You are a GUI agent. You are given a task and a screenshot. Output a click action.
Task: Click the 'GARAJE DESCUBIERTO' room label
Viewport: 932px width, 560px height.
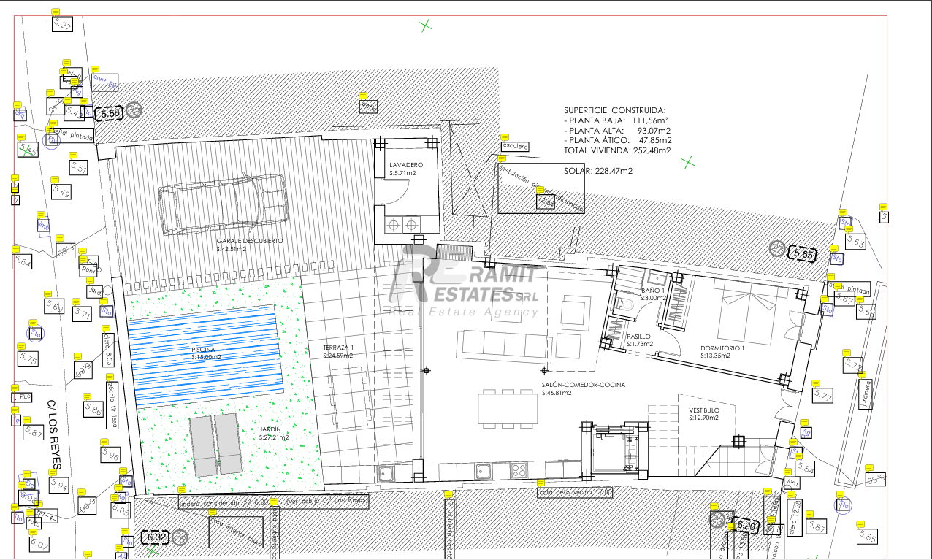point(249,240)
